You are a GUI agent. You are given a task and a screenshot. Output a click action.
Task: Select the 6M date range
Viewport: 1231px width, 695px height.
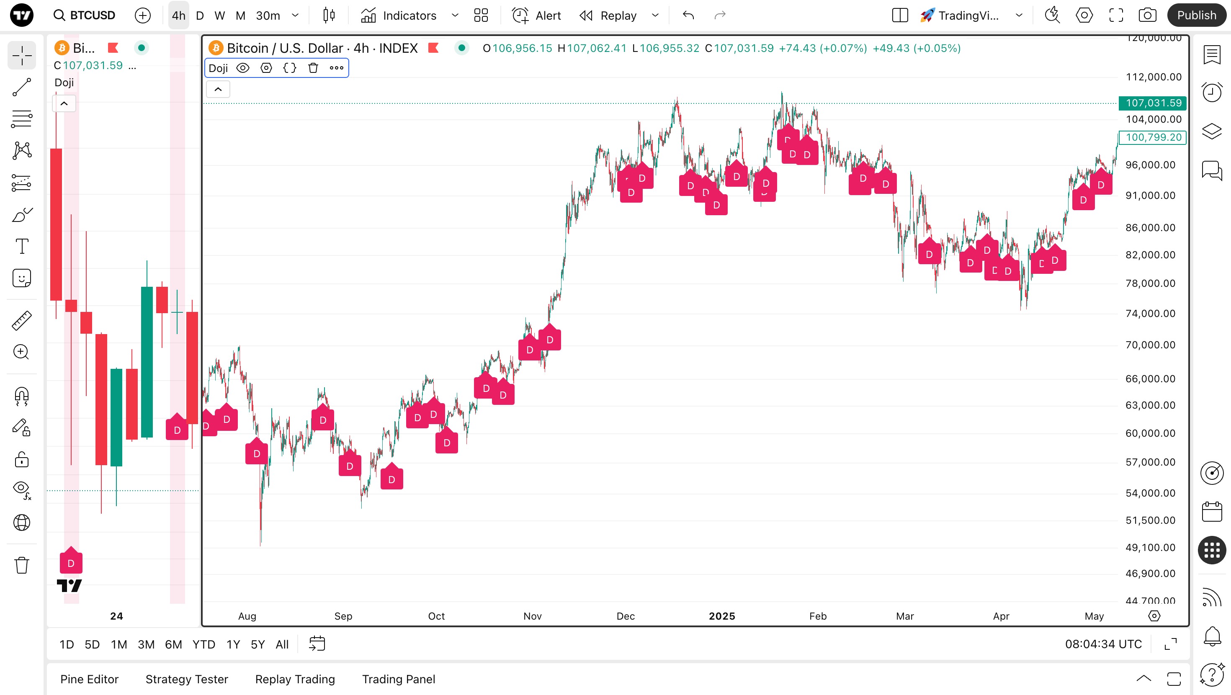[173, 644]
